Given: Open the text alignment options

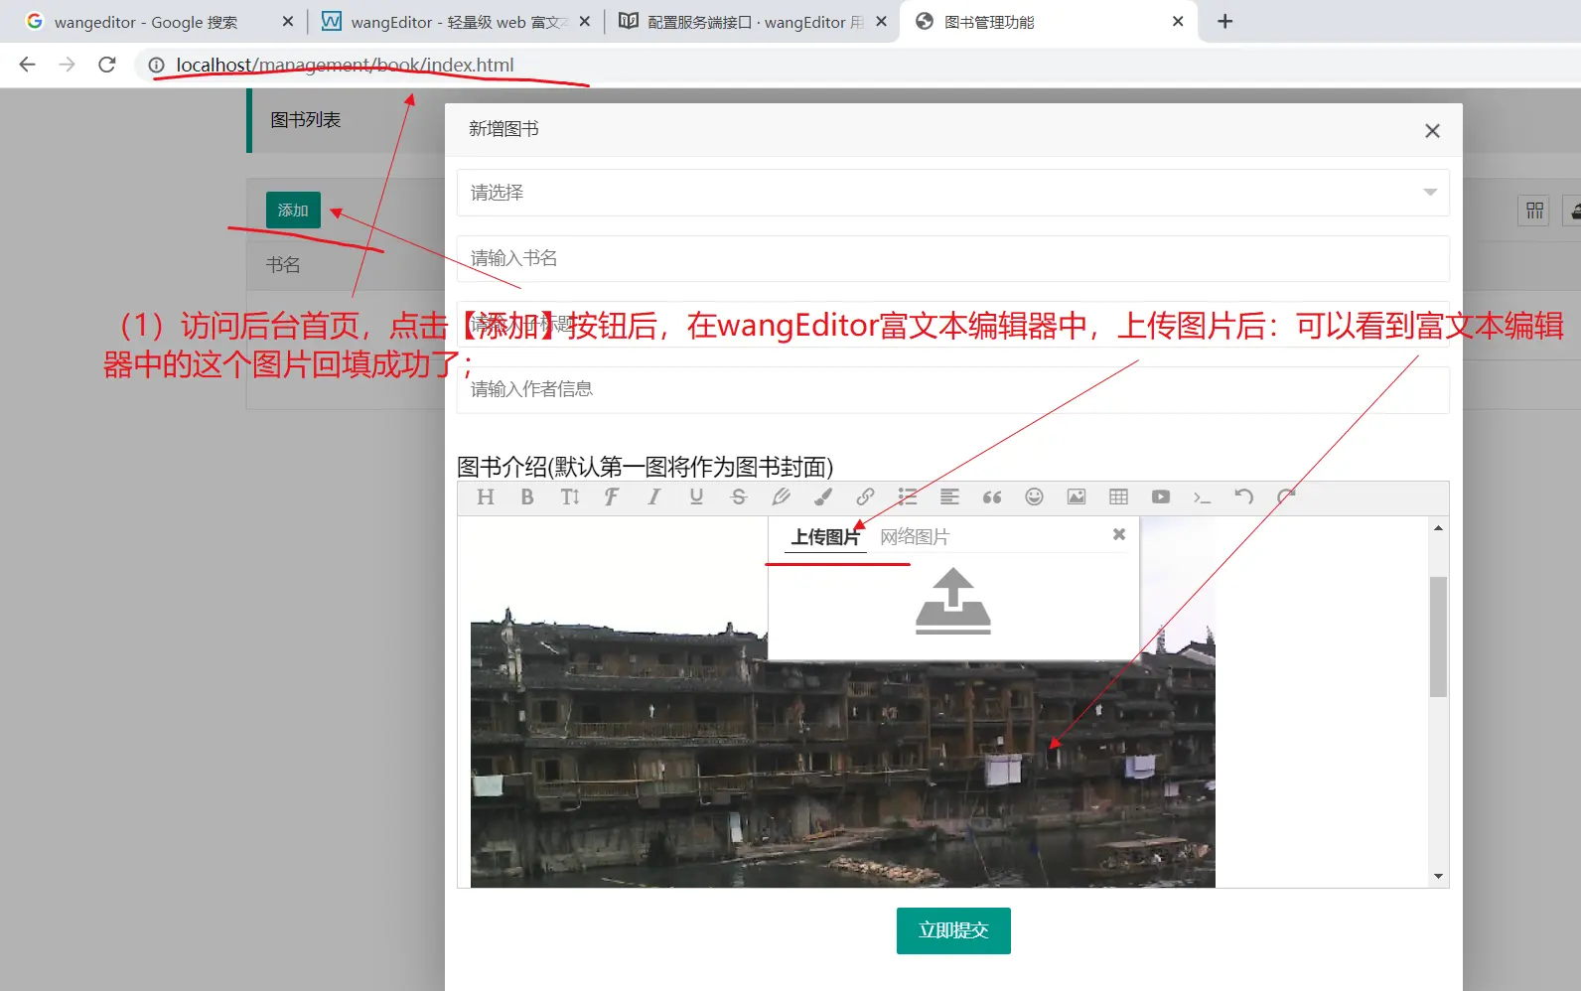Looking at the screenshot, I should pyautogui.click(x=949, y=496).
